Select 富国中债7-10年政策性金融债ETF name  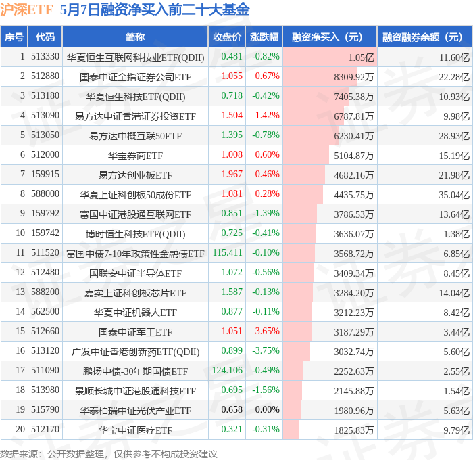[135, 254]
